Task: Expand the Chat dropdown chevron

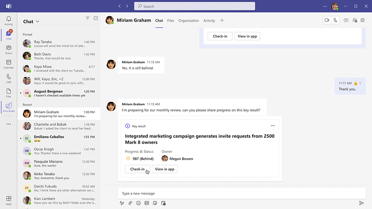Action: [x=38, y=22]
